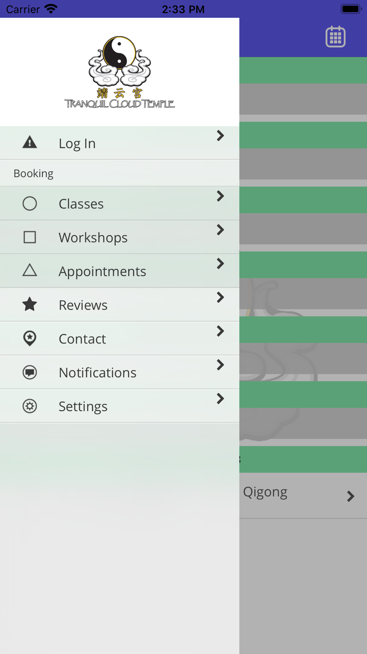Select the circle icon next to Classes
The height and width of the screenshot is (654, 367).
30,203
